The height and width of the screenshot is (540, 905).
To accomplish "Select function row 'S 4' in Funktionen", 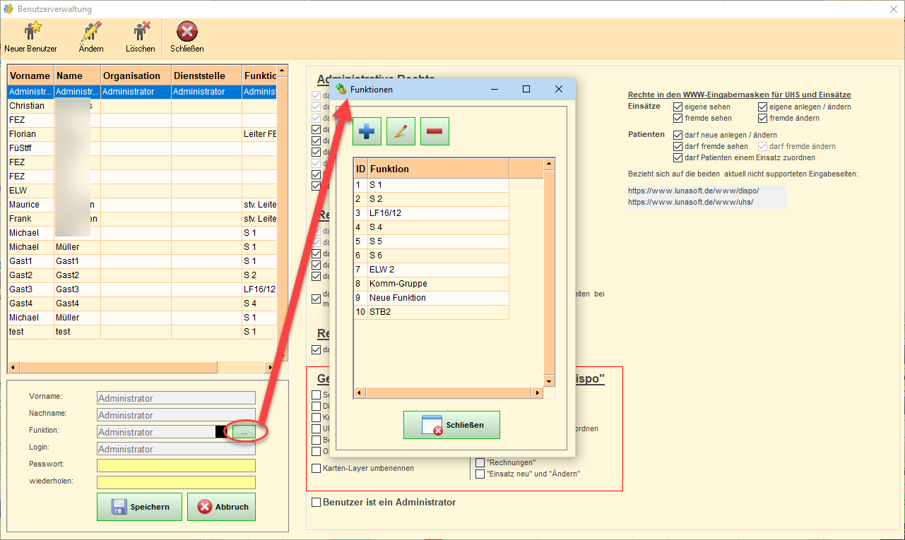I will [x=431, y=227].
